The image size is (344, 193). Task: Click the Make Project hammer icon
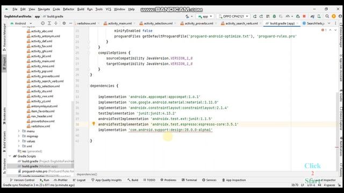tap(187, 17)
